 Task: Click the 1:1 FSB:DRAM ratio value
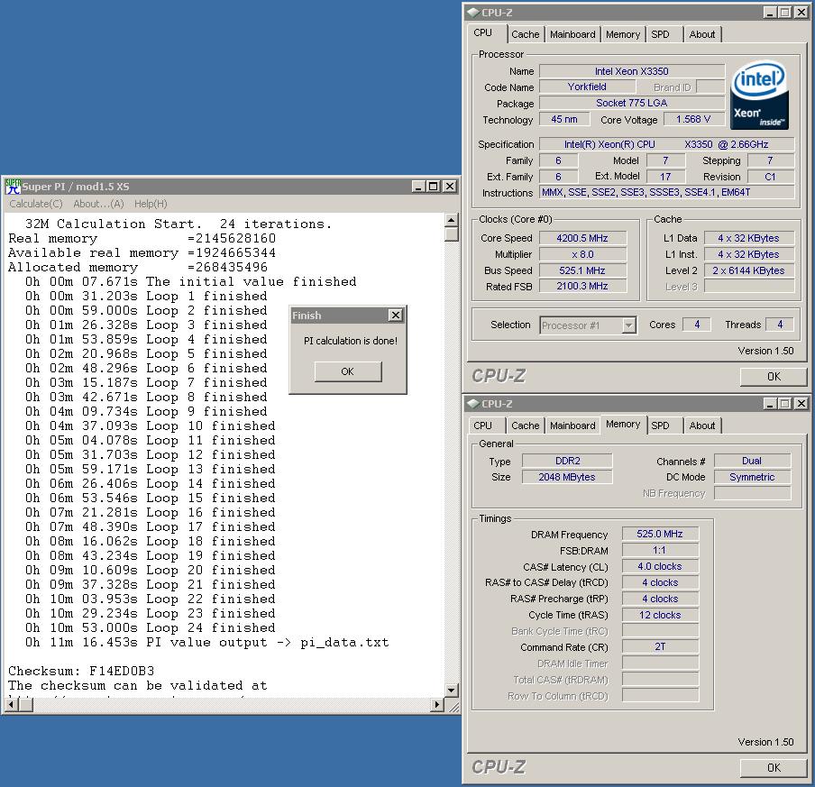click(660, 550)
